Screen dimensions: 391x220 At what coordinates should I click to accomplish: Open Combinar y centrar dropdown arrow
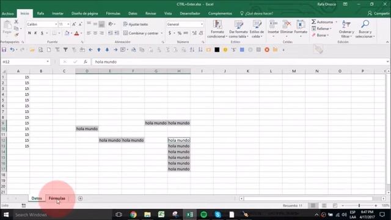[x=162, y=33]
